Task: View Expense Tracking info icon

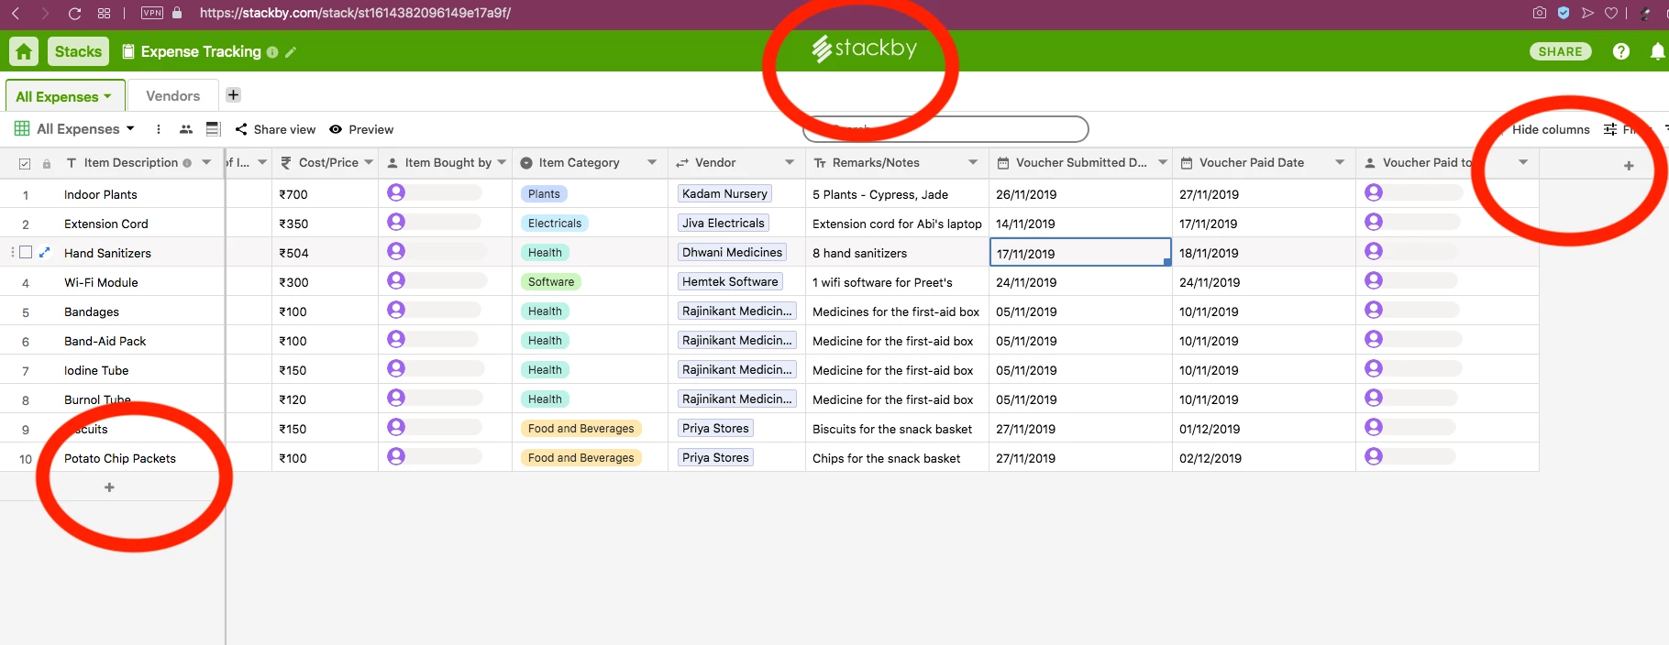Action: coord(272,52)
